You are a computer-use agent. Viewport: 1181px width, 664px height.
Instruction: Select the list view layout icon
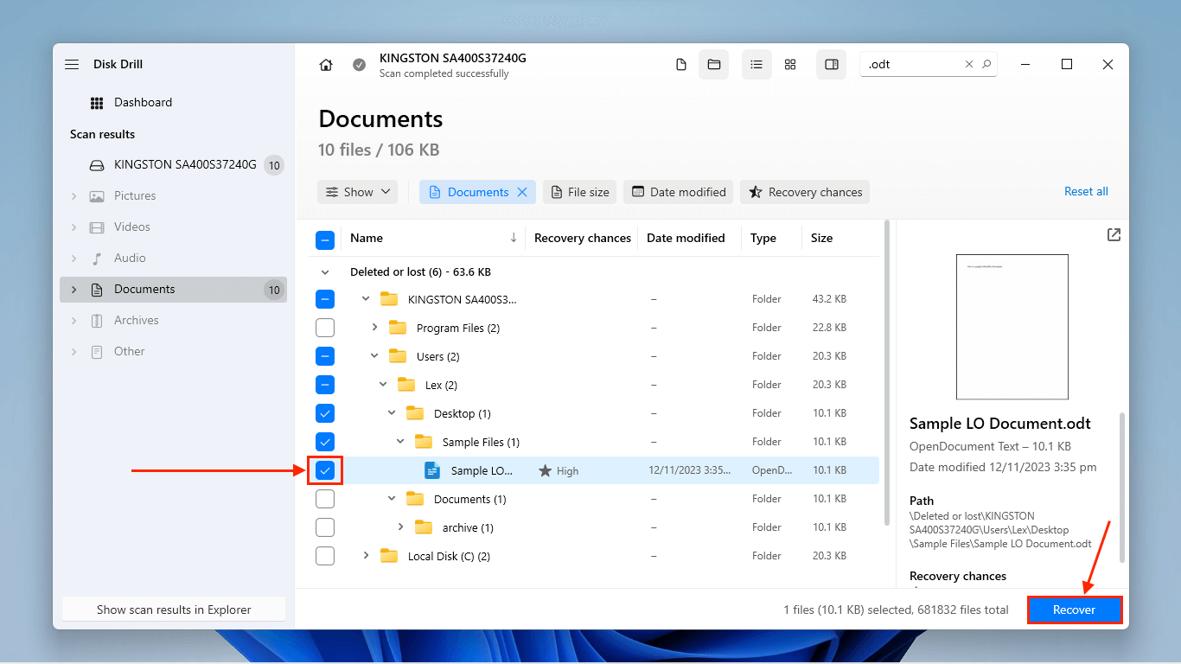coord(756,65)
